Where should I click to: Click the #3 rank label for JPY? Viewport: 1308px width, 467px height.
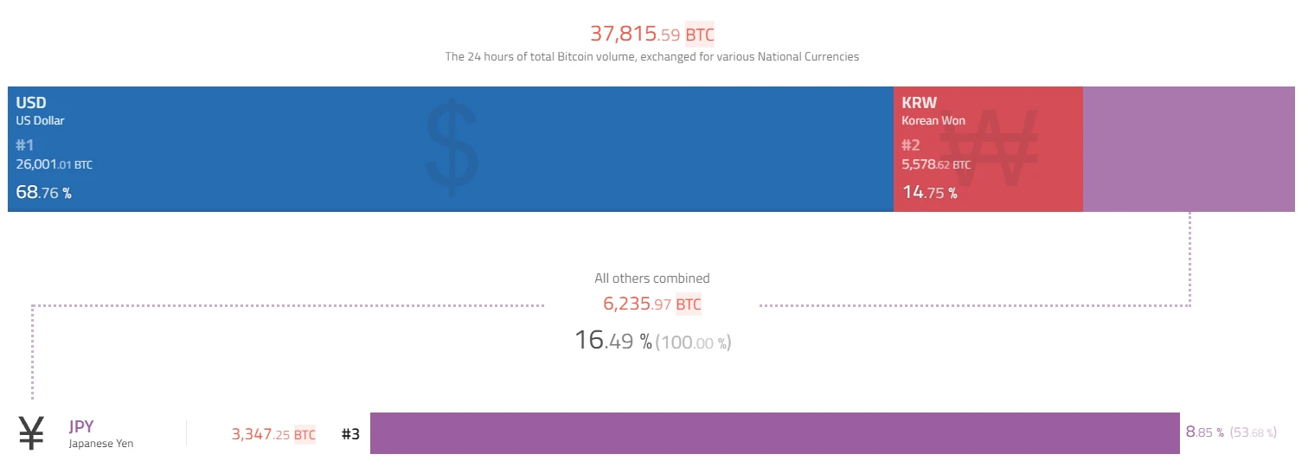350,434
